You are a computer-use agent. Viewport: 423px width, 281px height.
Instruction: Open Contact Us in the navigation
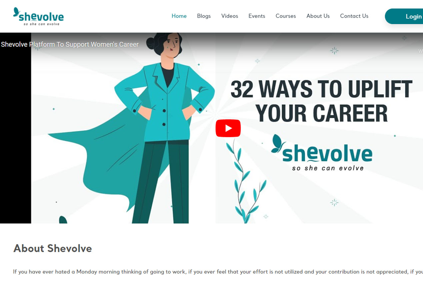354,16
